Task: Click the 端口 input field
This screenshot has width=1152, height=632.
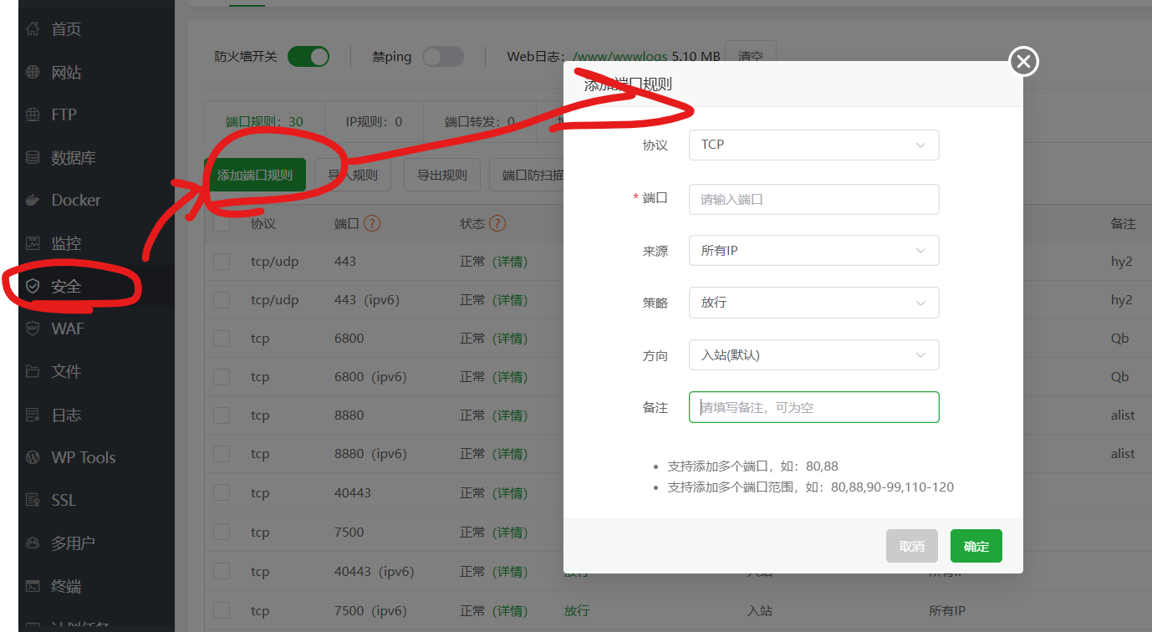Action: tap(813, 200)
